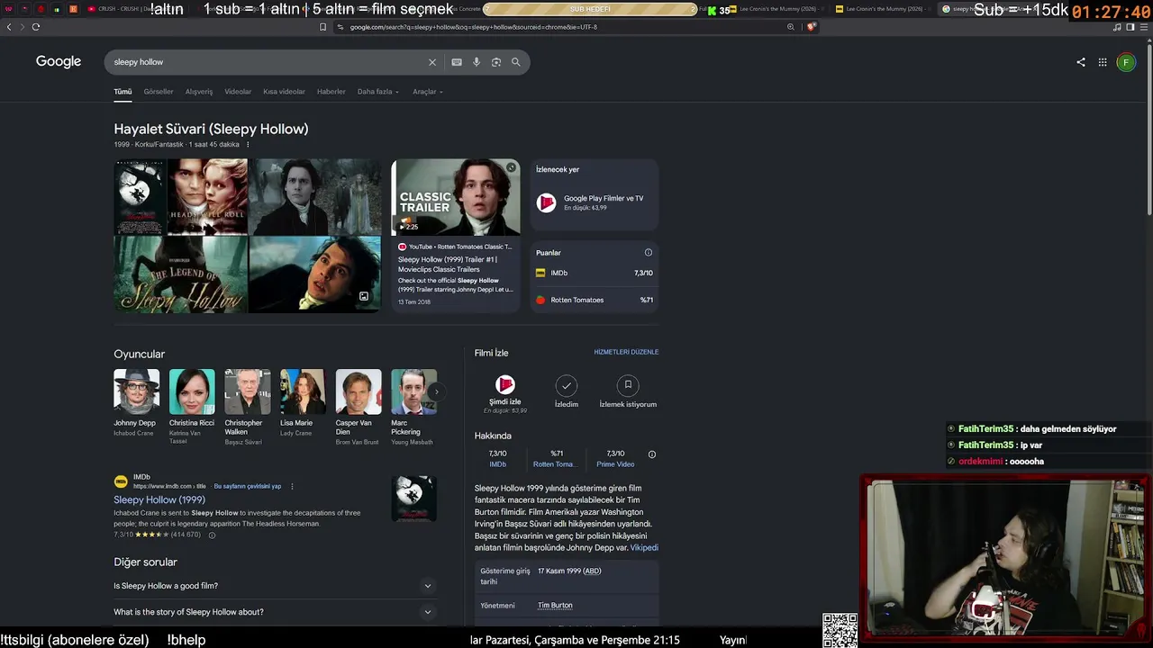
Task: Clear the sleepy hollow search query
Action: 432,62
